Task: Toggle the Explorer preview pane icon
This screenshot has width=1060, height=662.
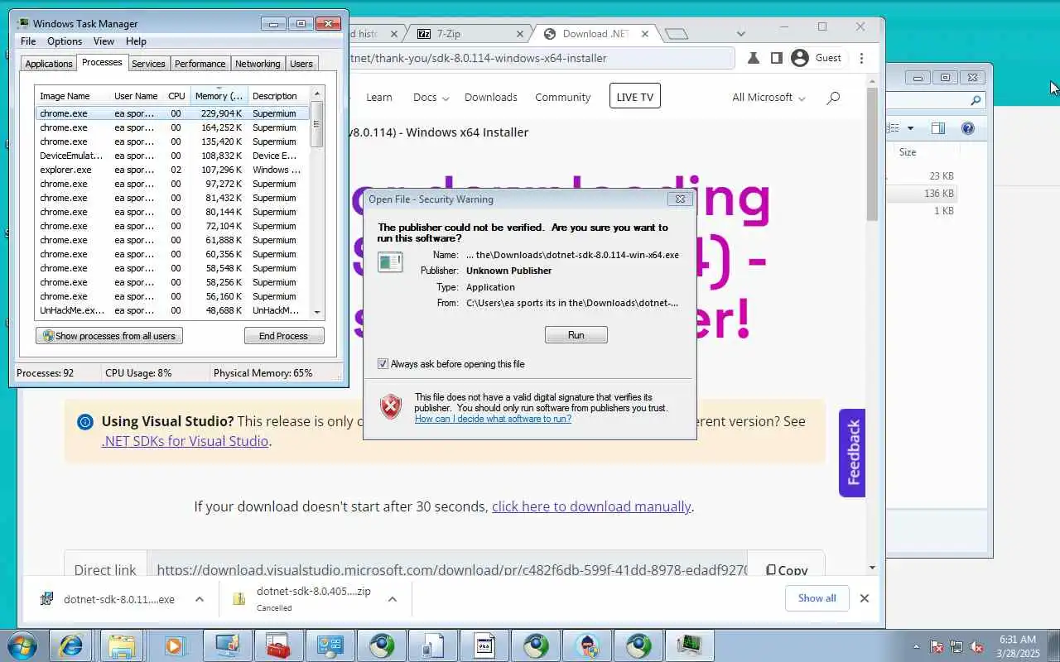Action: (x=938, y=128)
